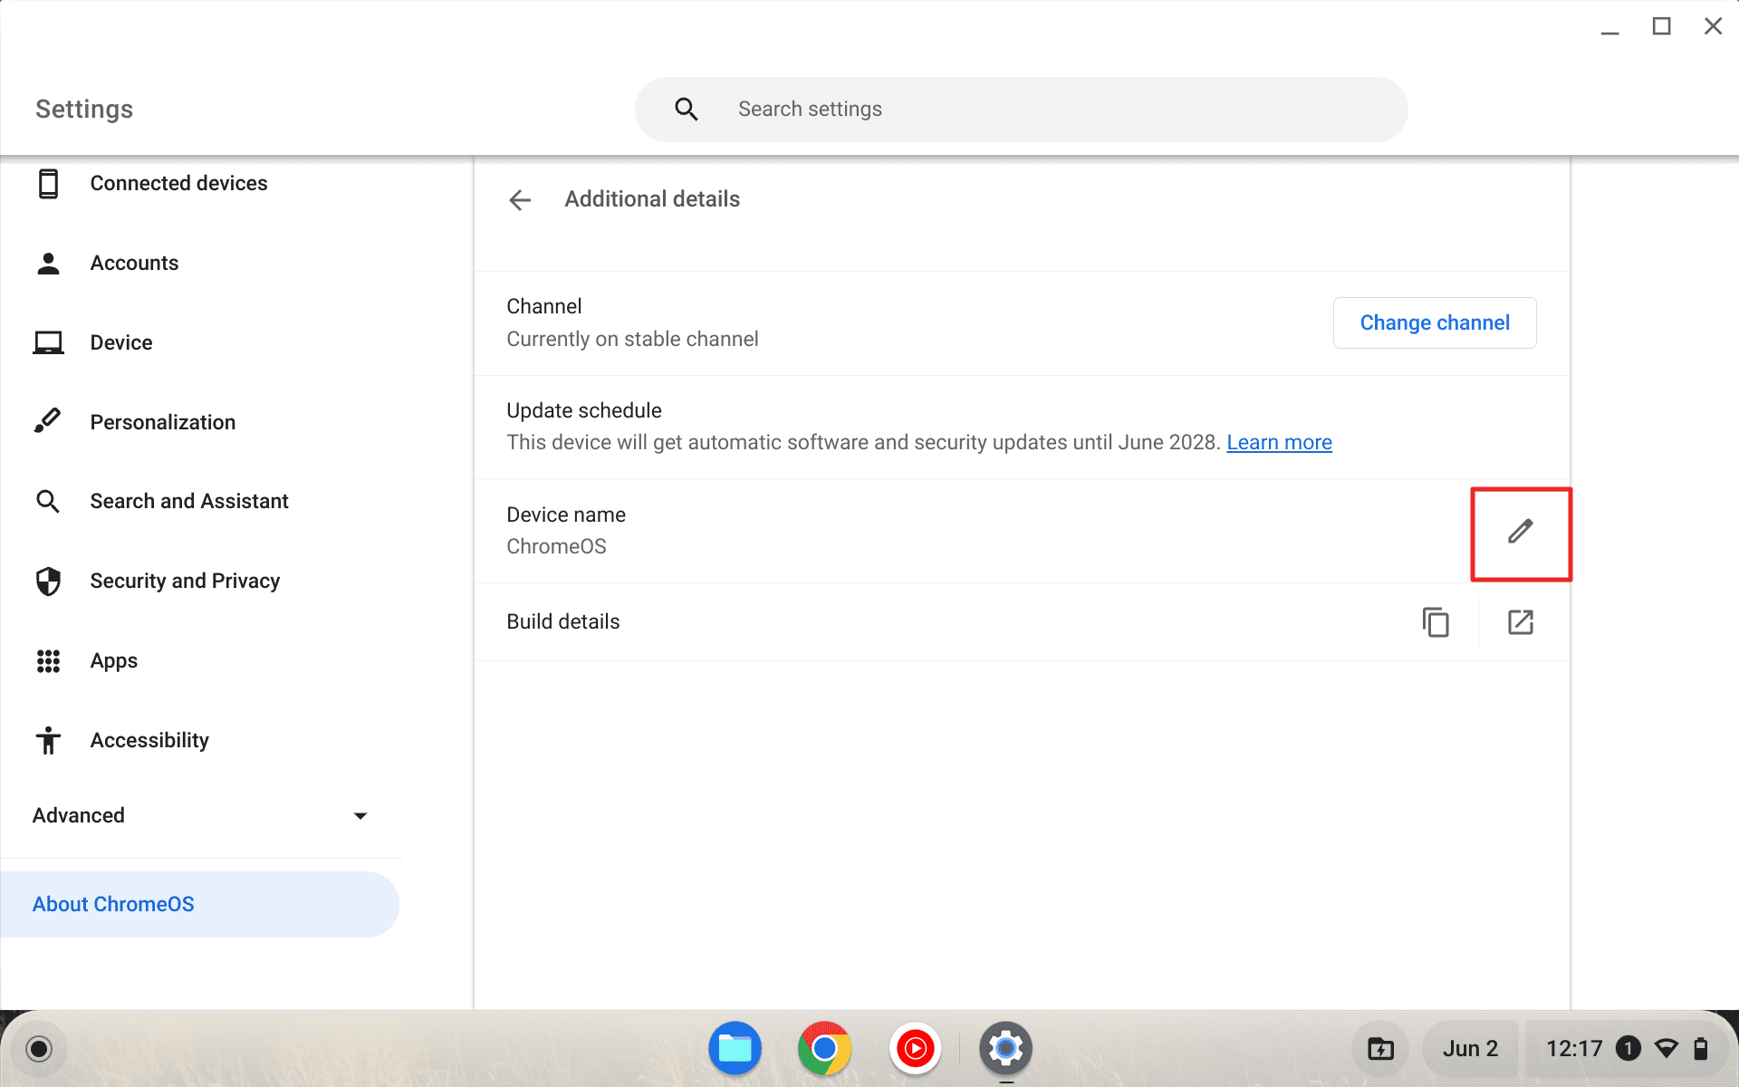This screenshot has width=1739, height=1087.
Task: Click the ChromeOS device name value
Action: click(556, 546)
